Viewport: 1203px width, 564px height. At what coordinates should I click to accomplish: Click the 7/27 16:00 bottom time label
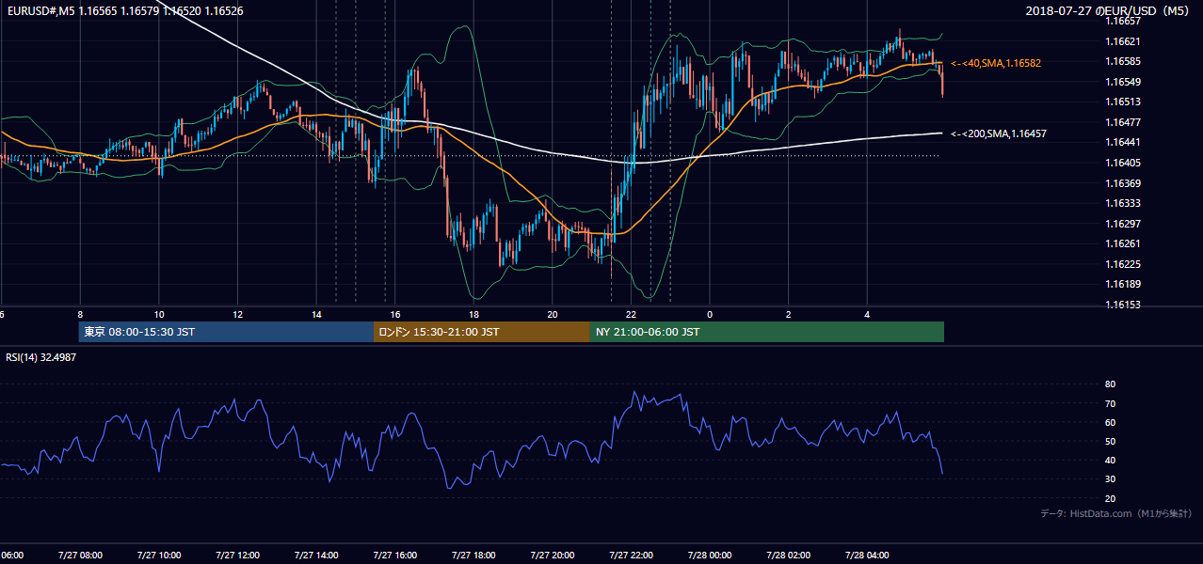coord(395,555)
